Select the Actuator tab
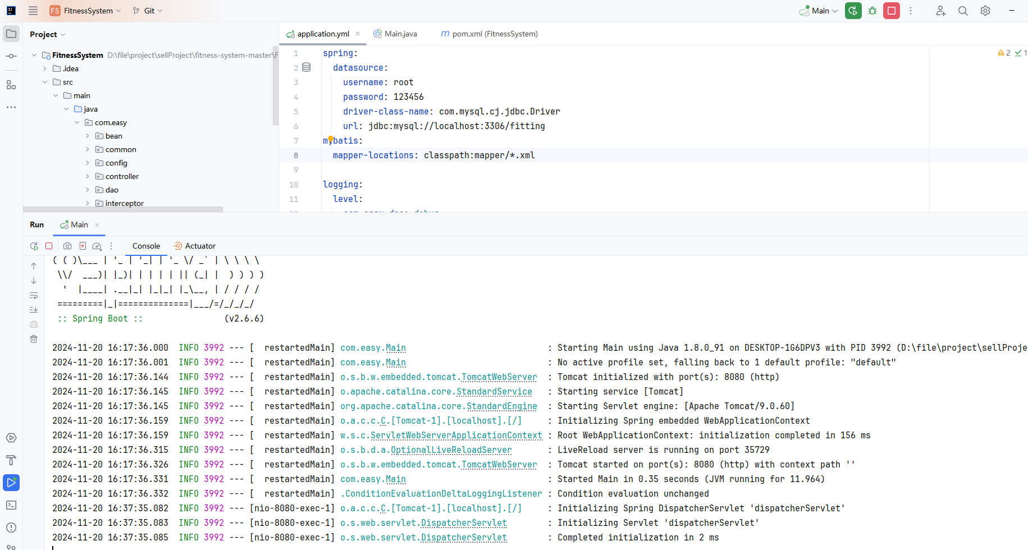The width and height of the screenshot is (1028, 550). 194,246
